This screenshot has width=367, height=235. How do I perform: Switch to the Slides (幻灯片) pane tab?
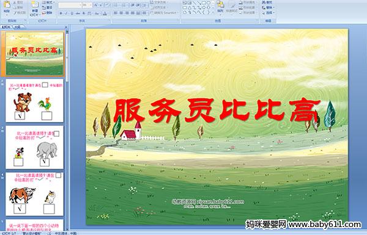click(6, 27)
